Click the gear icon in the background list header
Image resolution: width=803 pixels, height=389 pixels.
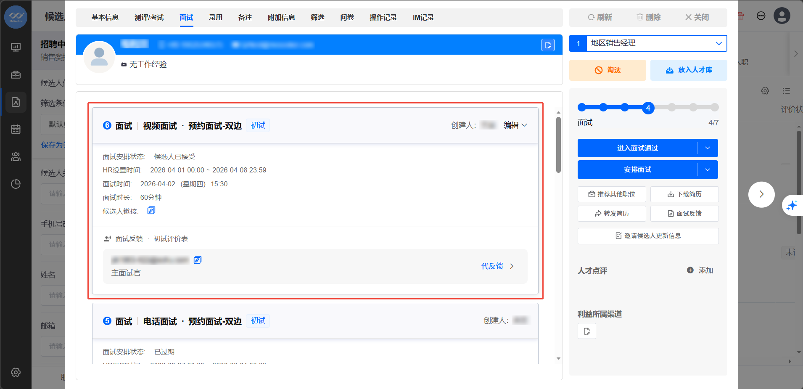765,91
